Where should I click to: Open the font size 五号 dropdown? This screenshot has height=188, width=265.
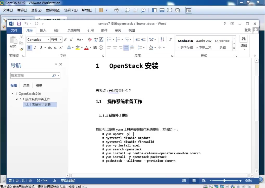pos(60,40)
